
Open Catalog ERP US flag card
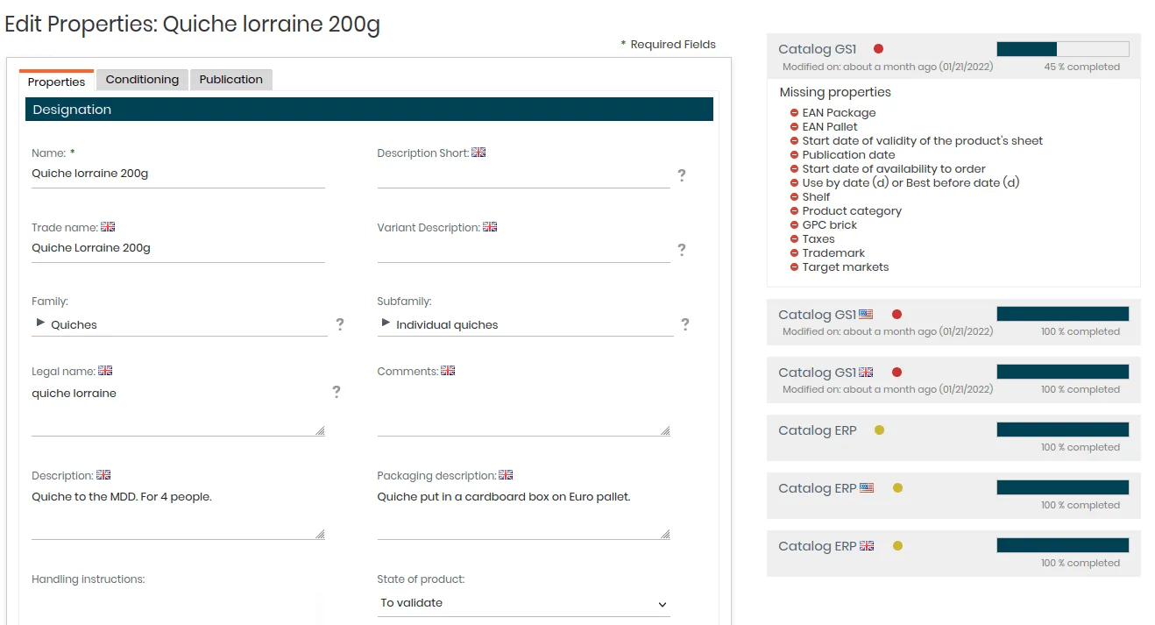tap(953, 495)
